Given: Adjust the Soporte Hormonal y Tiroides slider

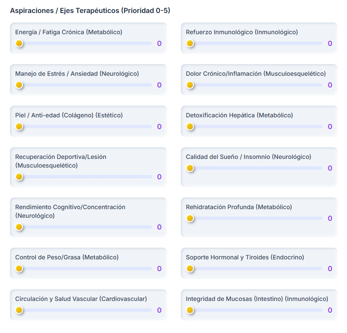Looking at the screenshot, I should 190,268.
